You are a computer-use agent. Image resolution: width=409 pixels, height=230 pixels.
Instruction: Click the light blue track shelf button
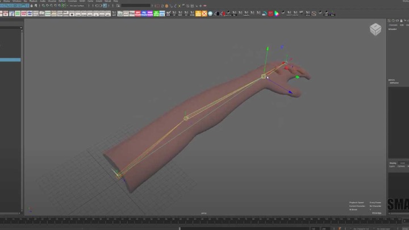pyautogui.click(x=162, y=14)
